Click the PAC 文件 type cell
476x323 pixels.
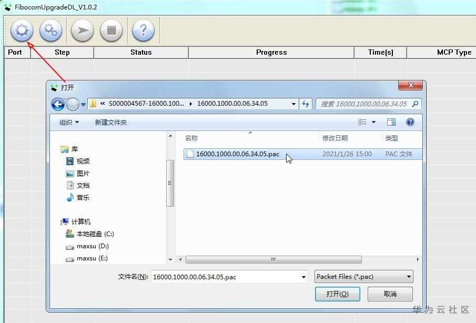pos(399,154)
